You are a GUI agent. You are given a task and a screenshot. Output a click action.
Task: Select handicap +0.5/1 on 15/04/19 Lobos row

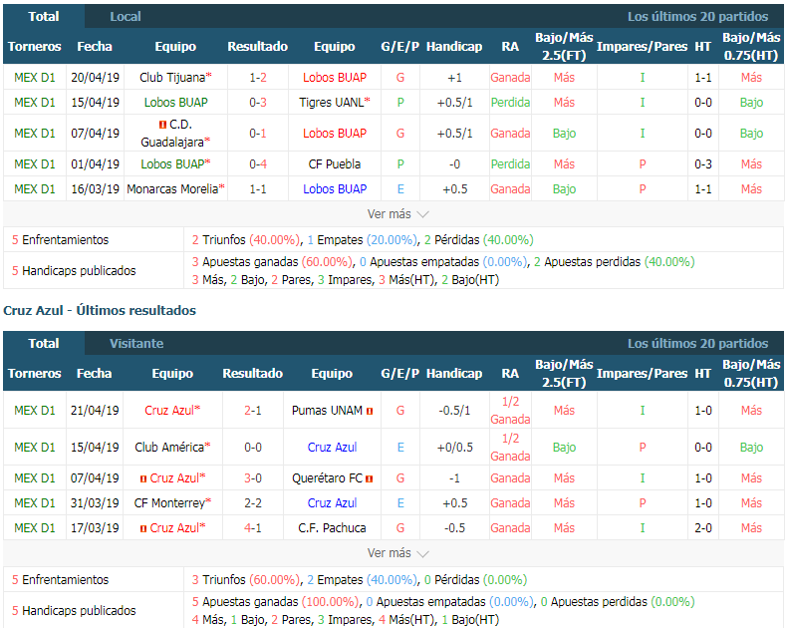pos(454,103)
